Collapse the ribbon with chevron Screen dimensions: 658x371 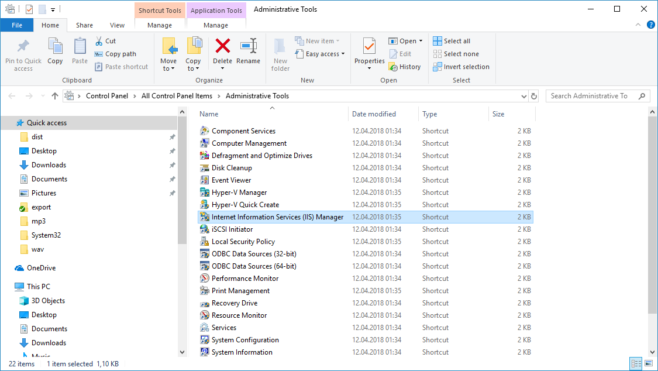coord(639,25)
